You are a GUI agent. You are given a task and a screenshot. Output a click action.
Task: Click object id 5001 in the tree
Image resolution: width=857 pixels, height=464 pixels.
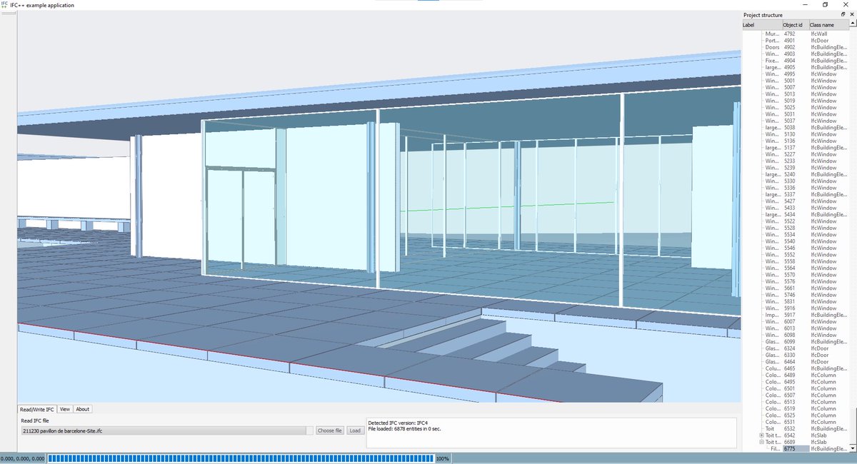click(x=789, y=81)
